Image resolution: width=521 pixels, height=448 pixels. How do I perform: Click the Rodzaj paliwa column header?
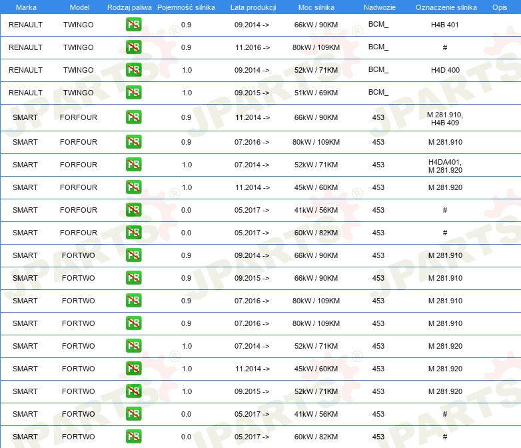pyautogui.click(x=129, y=7)
